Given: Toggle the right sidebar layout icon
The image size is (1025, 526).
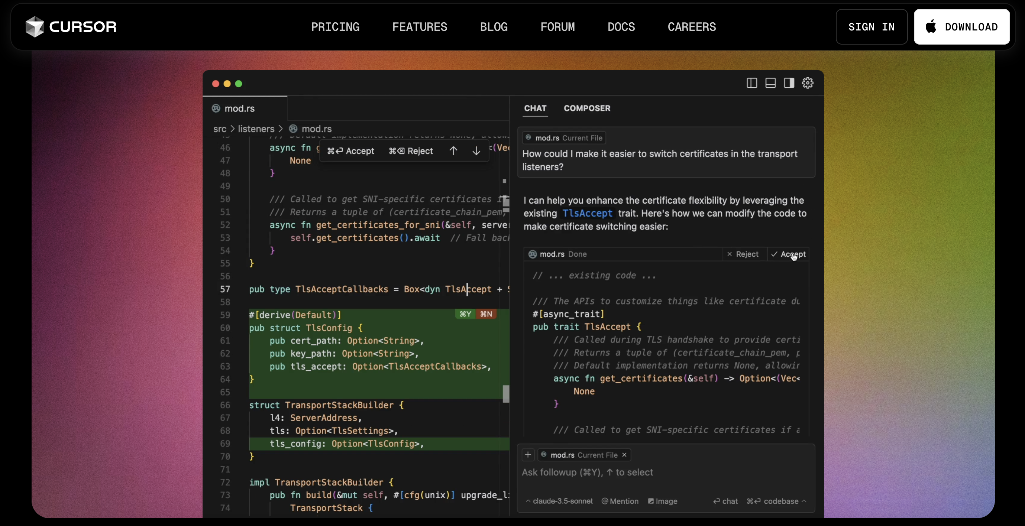Looking at the screenshot, I should (x=789, y=83).
